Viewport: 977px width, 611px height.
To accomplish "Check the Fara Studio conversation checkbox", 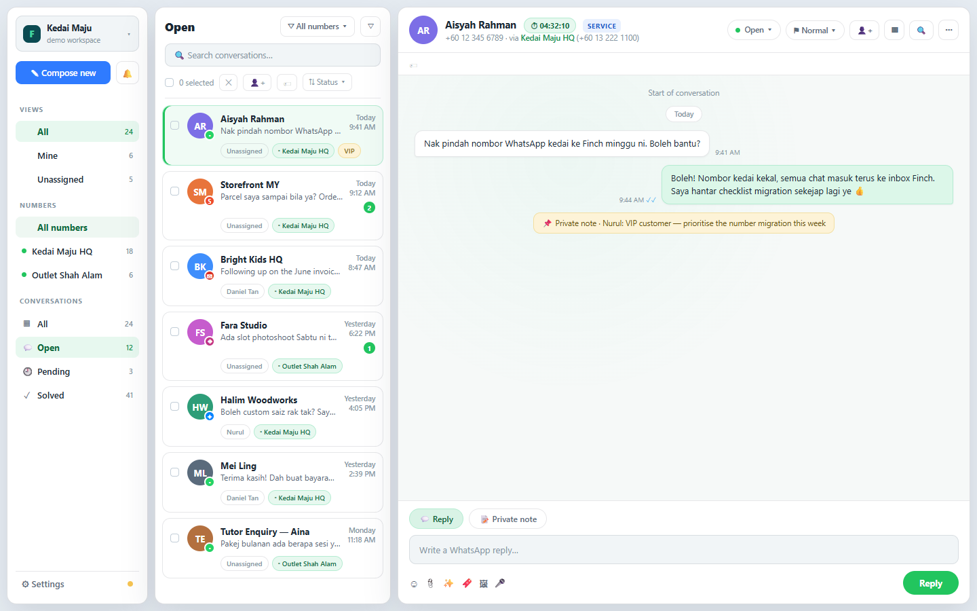I will pos(174,332).
